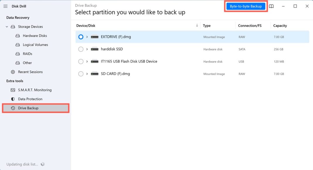The height and width of the screenshot is (170, 313).
Task: Click the Device/Disk sort arrow
Action: (197, 25)
